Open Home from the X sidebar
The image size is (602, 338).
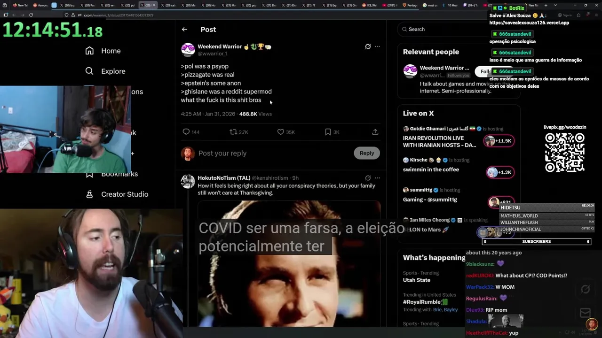[111, 51]
